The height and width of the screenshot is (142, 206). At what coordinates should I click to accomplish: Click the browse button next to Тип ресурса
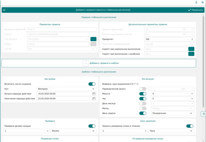(93, 39)
